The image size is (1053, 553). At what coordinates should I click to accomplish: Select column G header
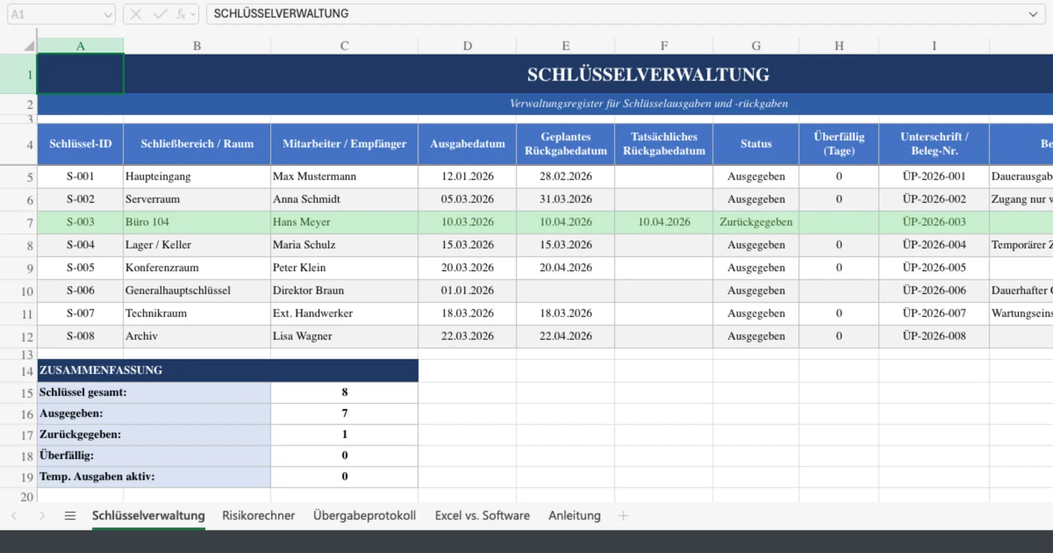[756, 46]
